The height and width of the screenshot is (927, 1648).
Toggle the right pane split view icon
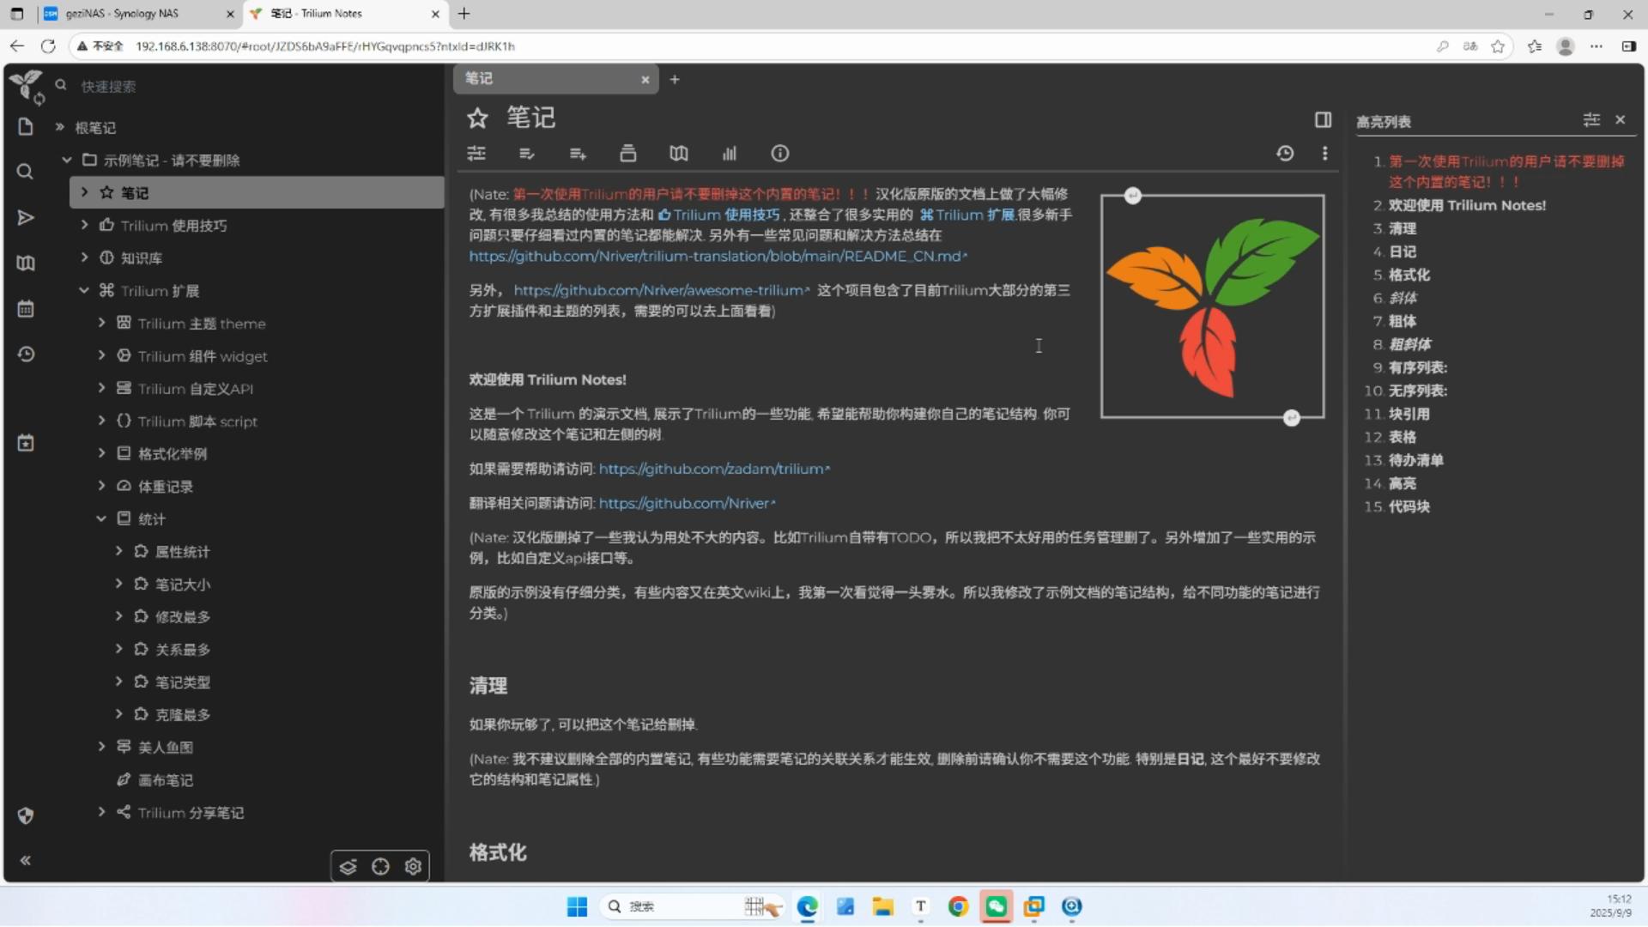[1323, 120]
